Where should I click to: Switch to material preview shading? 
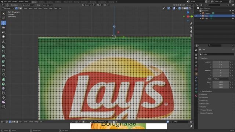click(187, 8)
